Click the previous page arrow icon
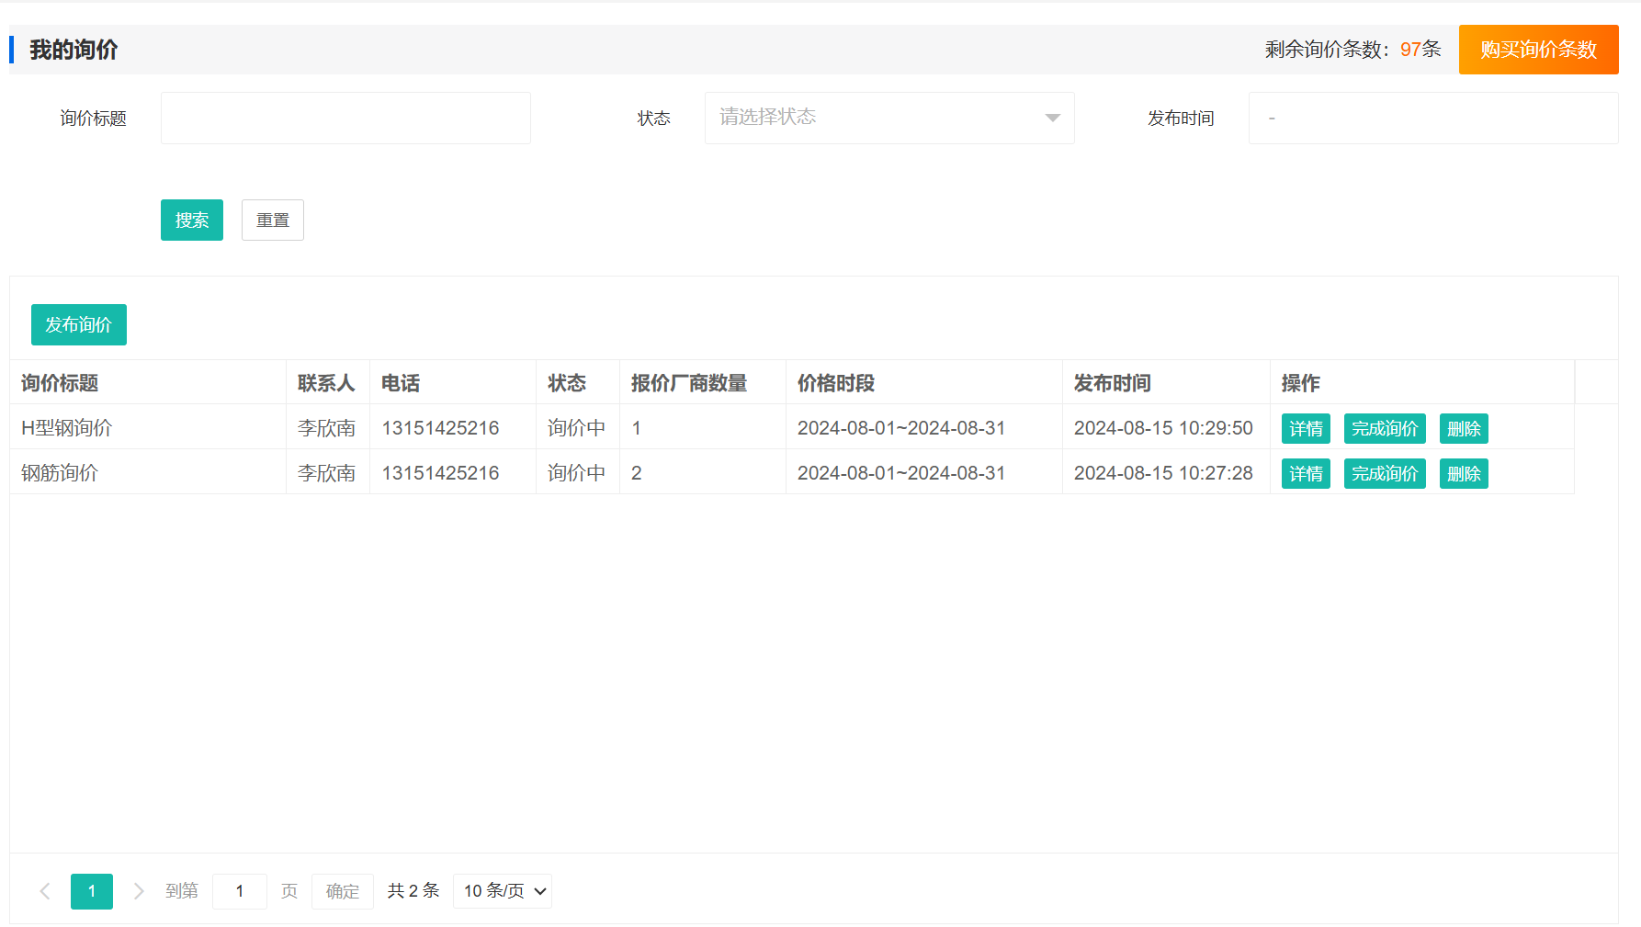1641x927 pixels. [x=45, y=891]
